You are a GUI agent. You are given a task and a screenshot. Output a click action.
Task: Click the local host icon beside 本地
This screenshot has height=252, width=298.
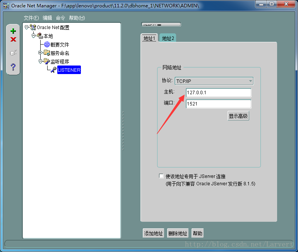pos(40,36)
